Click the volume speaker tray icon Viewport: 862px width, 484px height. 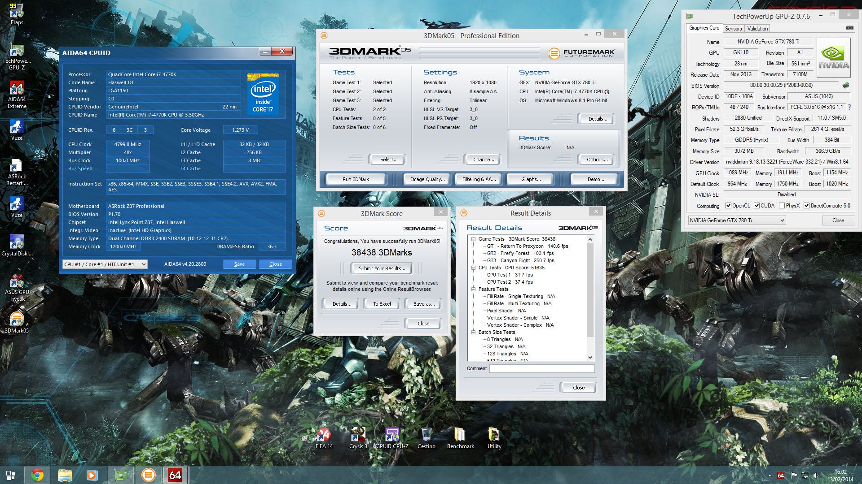816,475
